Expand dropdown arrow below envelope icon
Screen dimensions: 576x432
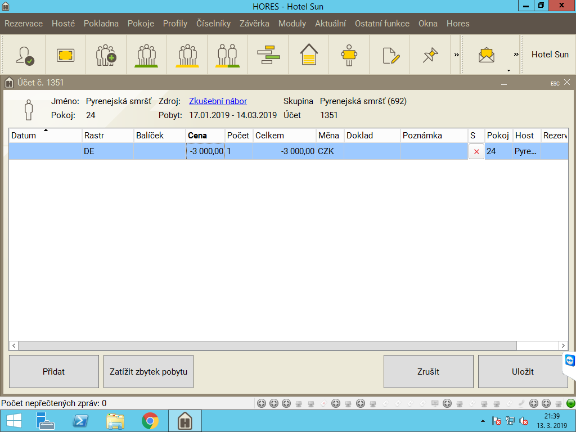[x=508, y=70]
